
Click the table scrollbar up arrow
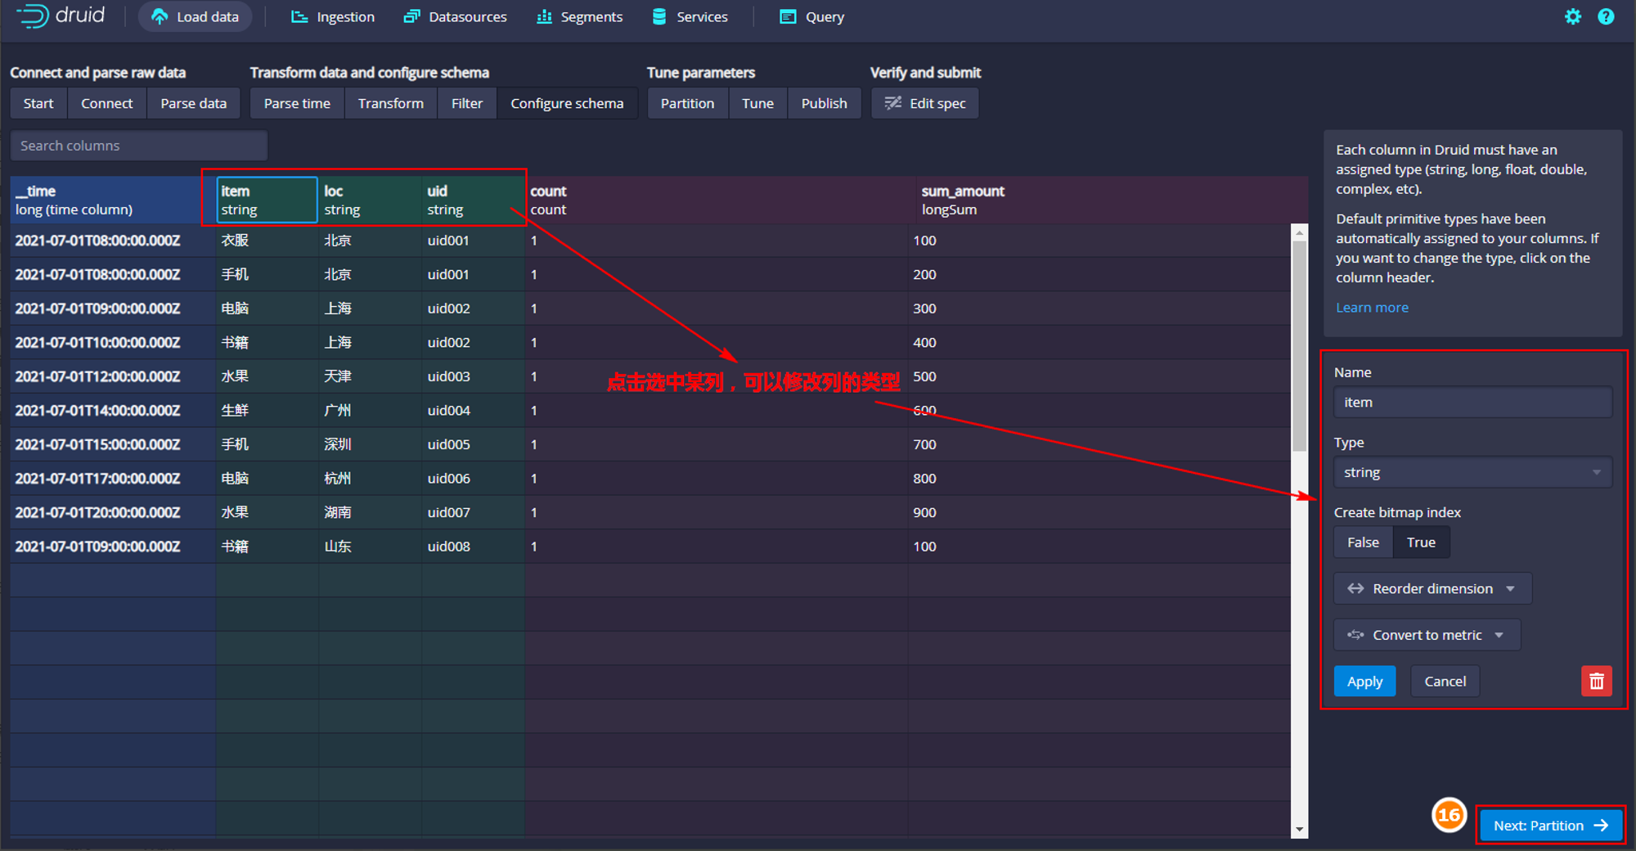(1299, 232)
